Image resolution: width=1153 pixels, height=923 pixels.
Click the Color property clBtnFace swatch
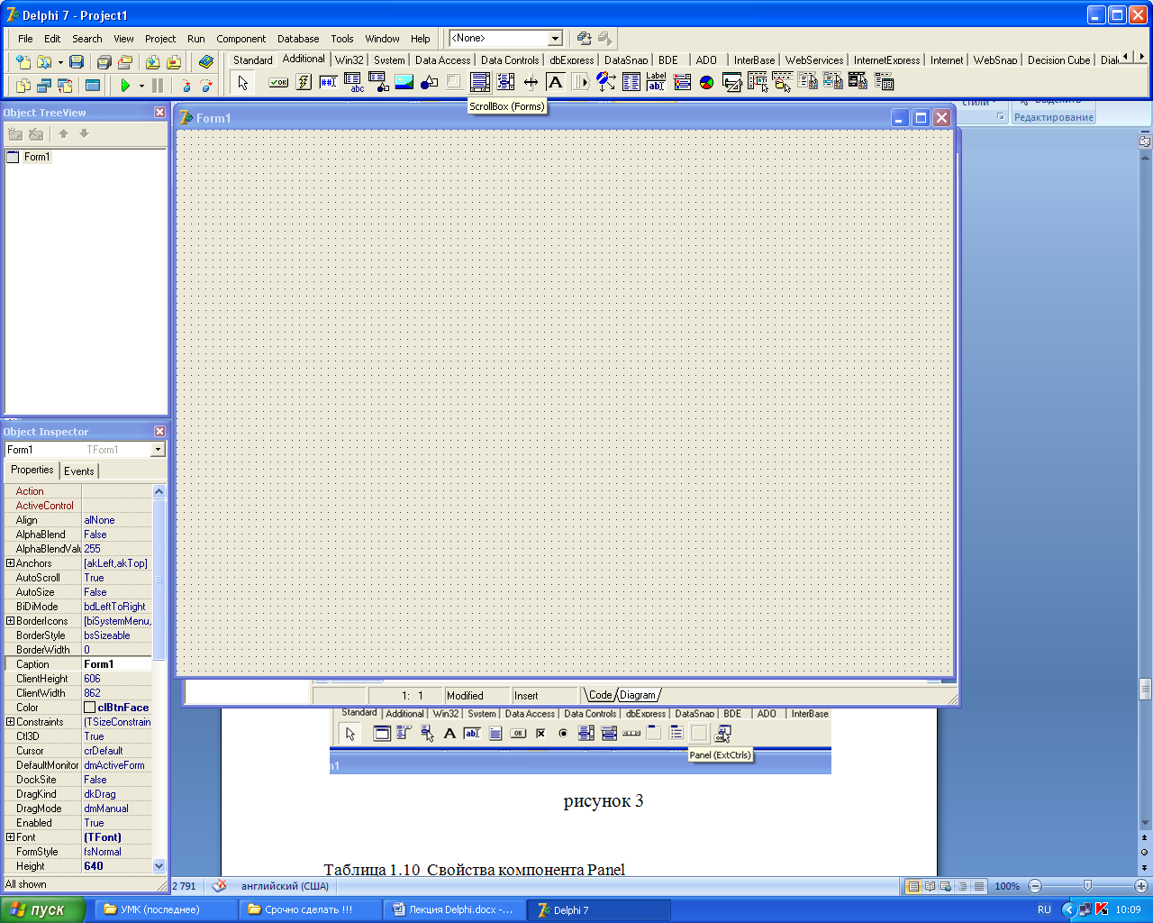(89, 708)
